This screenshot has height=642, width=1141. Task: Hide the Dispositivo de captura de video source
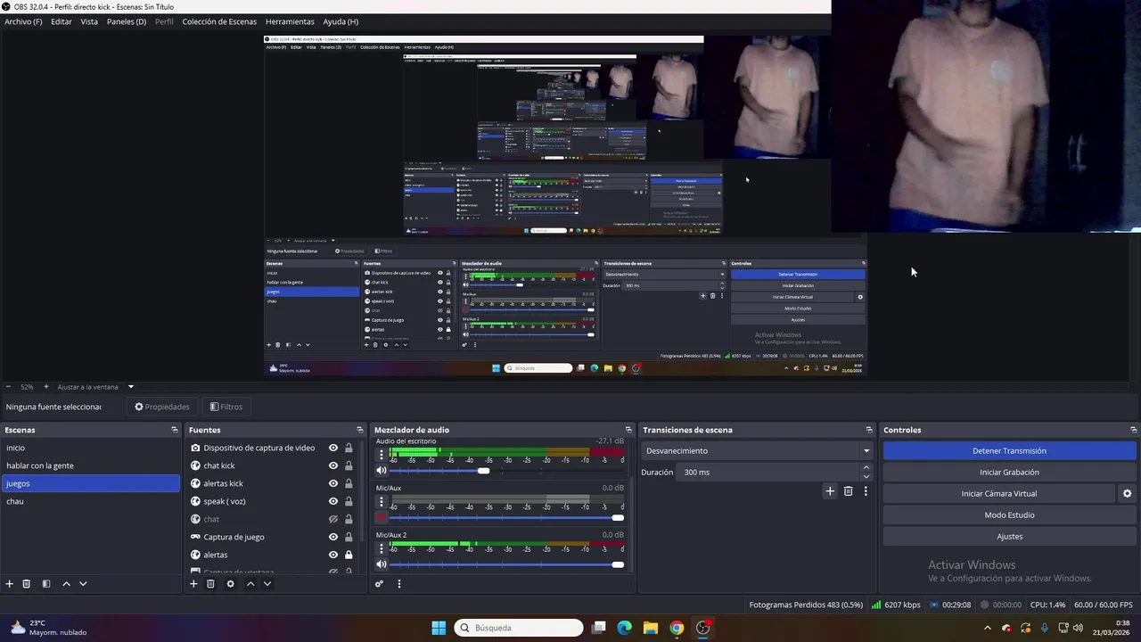coord(333,448)
